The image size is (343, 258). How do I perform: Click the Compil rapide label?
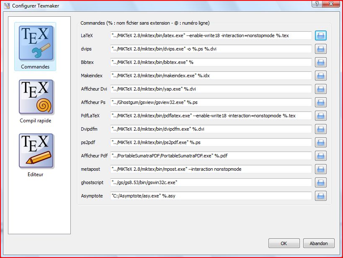[36, 121]
